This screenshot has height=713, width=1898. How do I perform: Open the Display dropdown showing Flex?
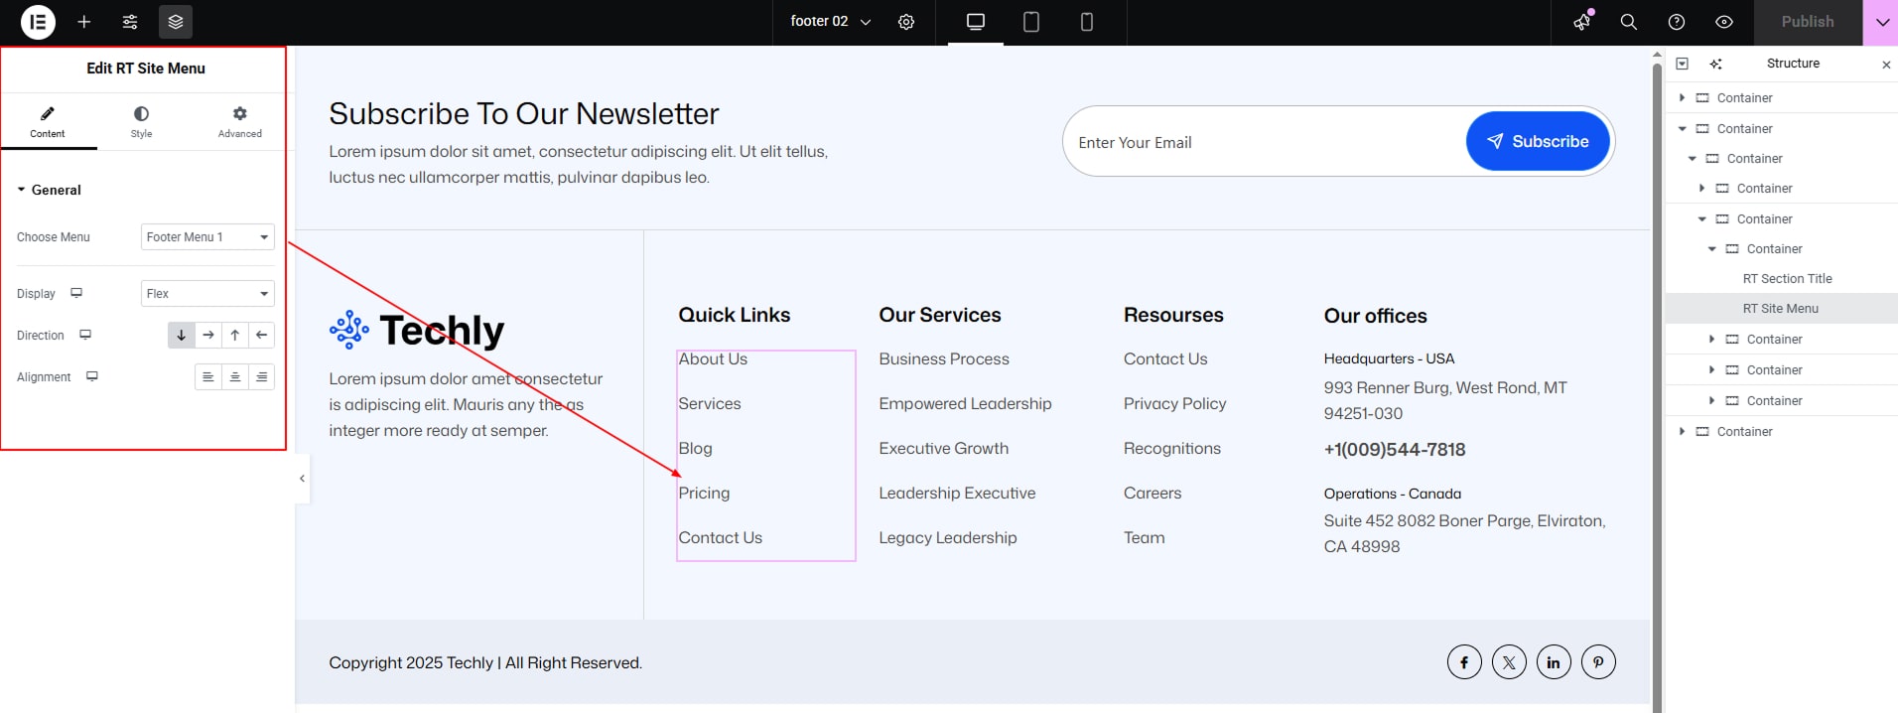click(207, 294)
